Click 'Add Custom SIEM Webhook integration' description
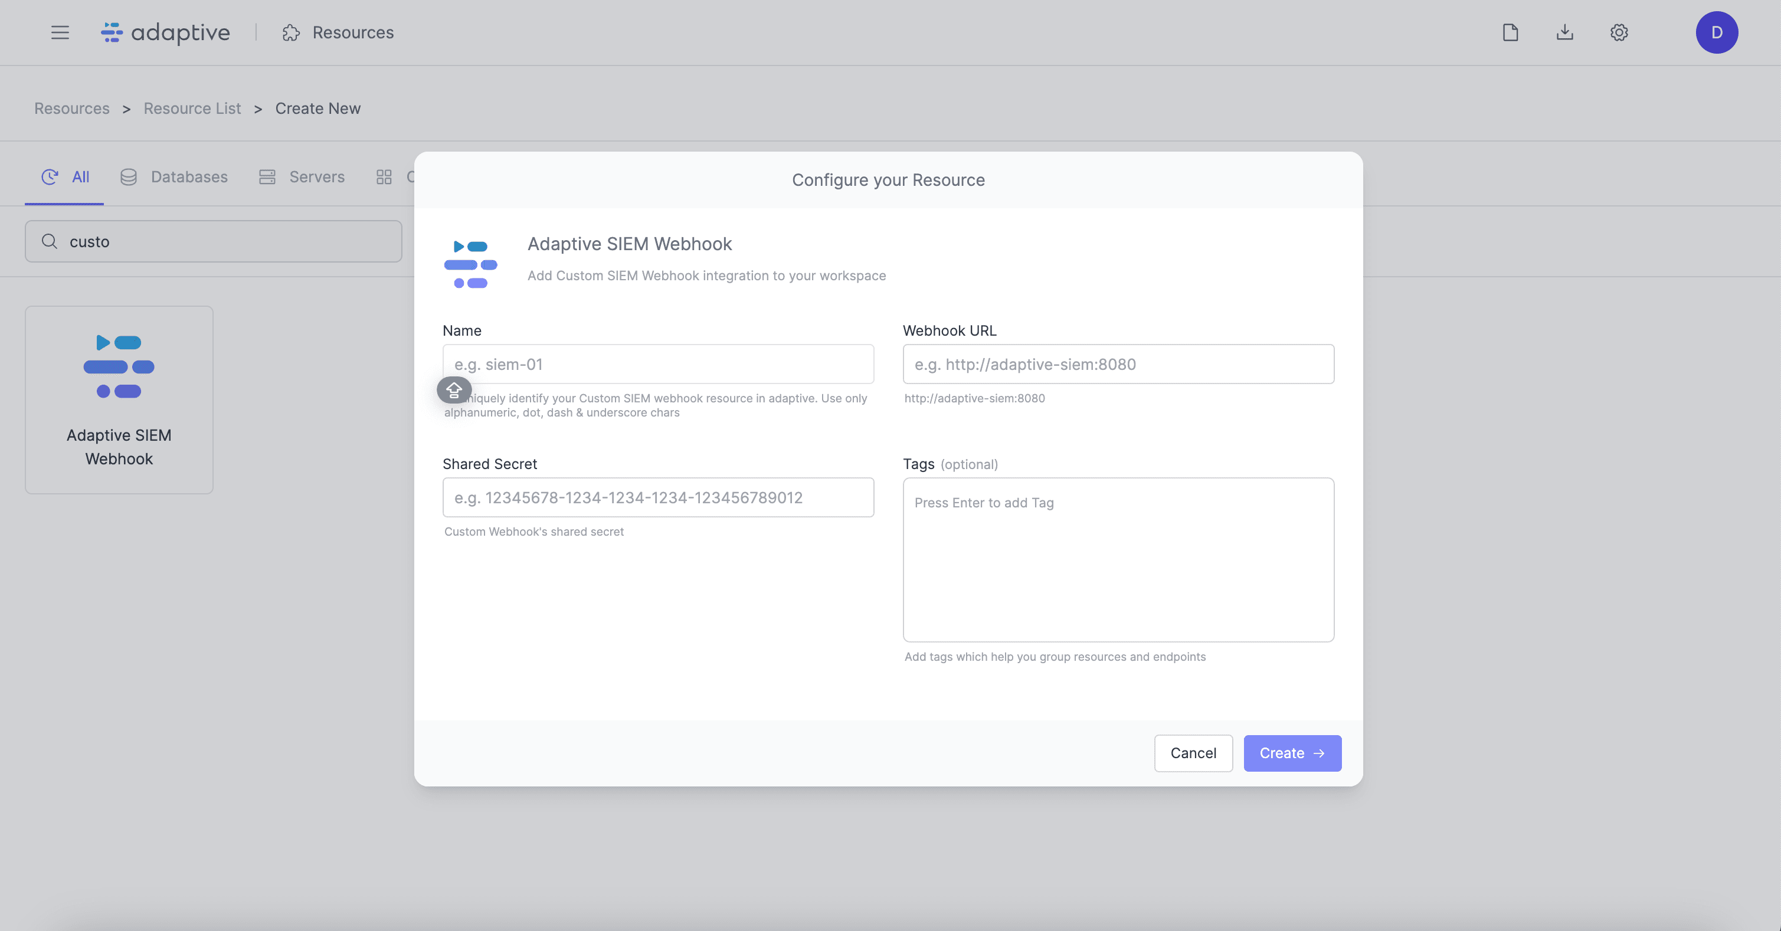Image resolution: width=1781 pixels, height=931 pixels. [x=706, y=276]
